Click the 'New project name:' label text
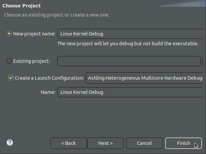 tap(34, 34)
